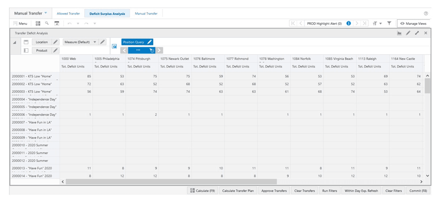
Task: Click the row axis layout icon beside Product
Action: pos(26,51)
